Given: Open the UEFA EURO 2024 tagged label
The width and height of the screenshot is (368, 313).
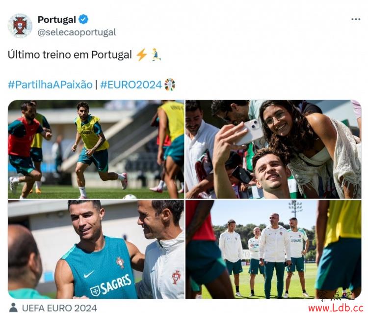Looking at the screenshot, I should click(59, 308).
